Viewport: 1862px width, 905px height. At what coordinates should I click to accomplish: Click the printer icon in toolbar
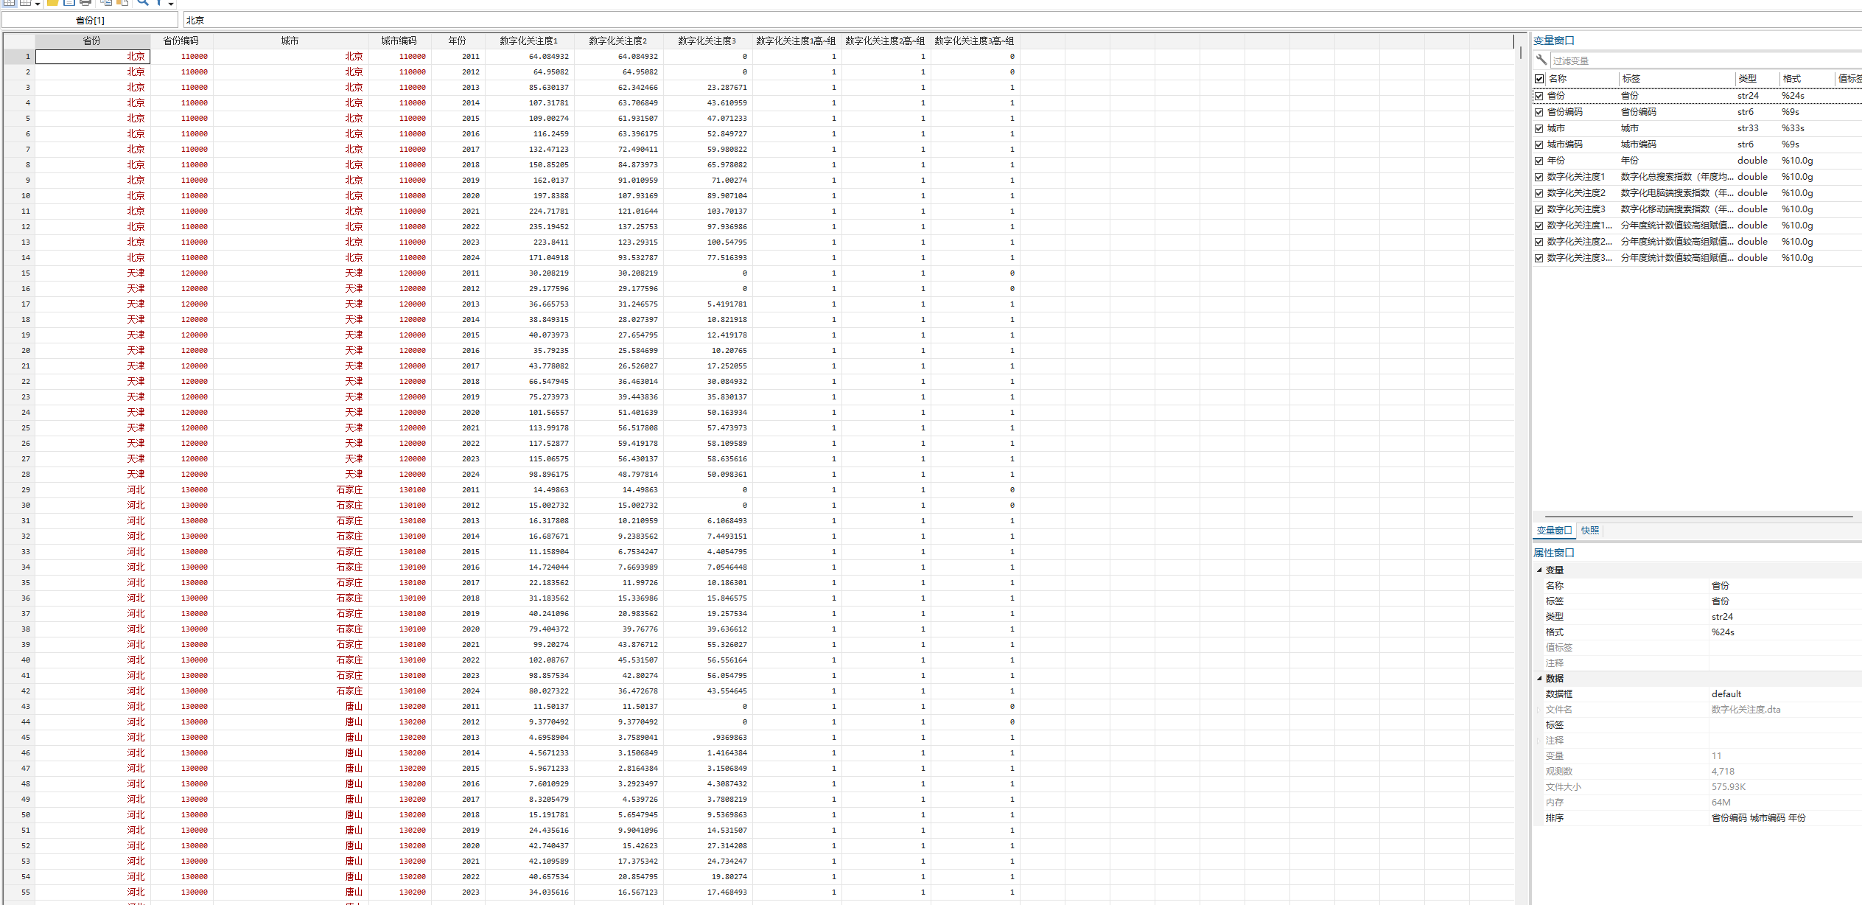point(85,3)
